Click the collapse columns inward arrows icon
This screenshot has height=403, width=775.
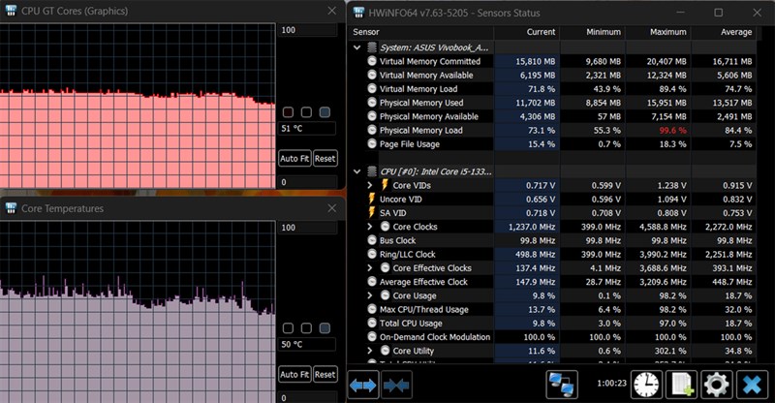point(396,384)
